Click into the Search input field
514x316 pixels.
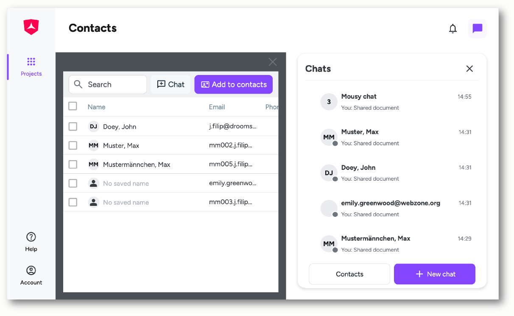108,84
